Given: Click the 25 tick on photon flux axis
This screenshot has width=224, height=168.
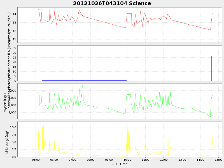Looking at the screenshot, I should click(14, 57).
